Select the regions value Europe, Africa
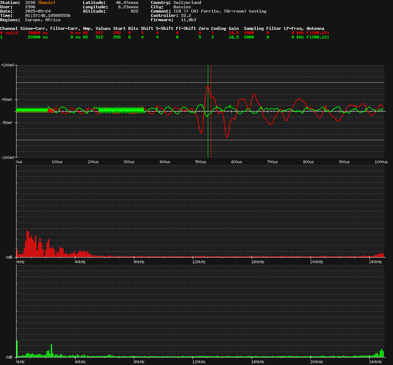Image resolution: width=393 pixels, height=365 pixels. 43,20
